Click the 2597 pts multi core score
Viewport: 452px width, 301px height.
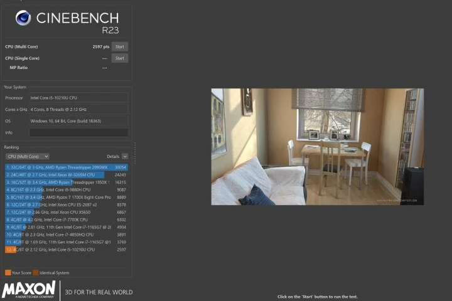tap(101, 46)
